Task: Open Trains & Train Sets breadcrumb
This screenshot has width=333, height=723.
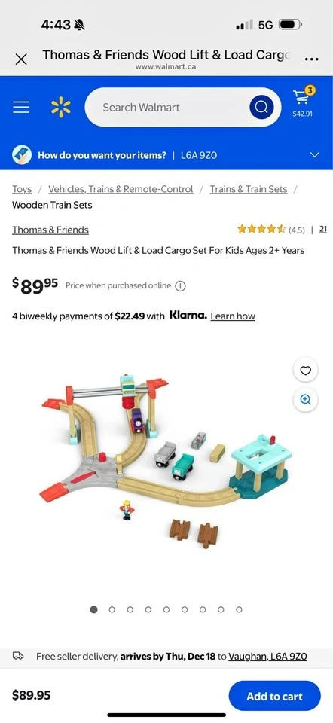Action: pyautogui.click(x=249, y=189)
